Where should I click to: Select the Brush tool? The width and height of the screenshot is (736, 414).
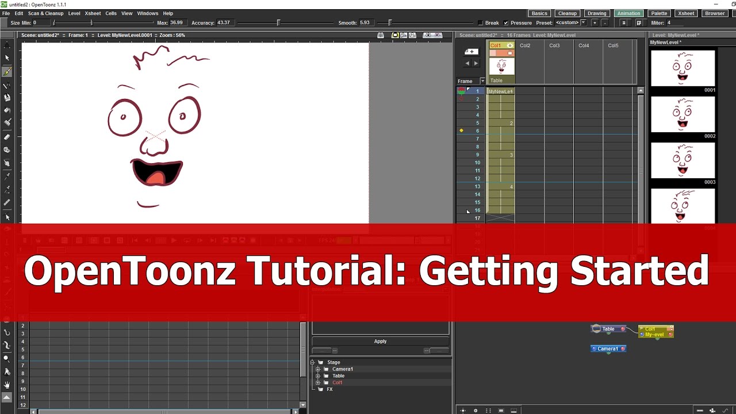point(7,72)
